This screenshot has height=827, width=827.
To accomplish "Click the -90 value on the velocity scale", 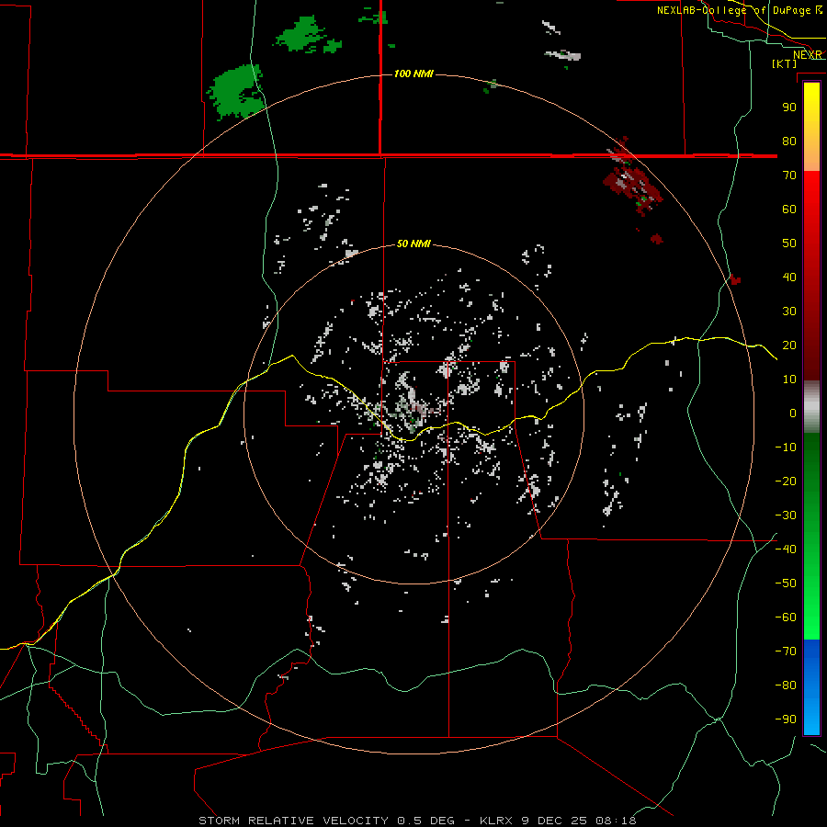I will tap(786, 719).
